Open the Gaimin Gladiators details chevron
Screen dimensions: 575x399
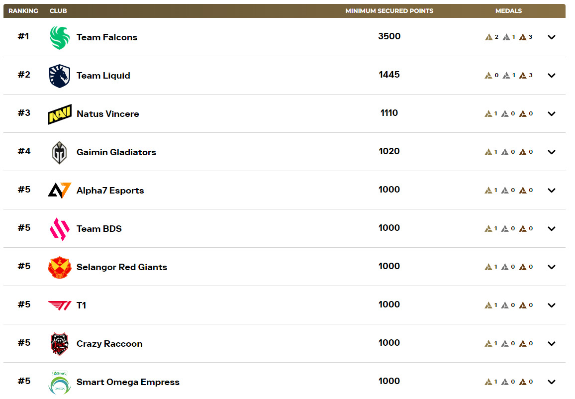click(x=551, y=152)
